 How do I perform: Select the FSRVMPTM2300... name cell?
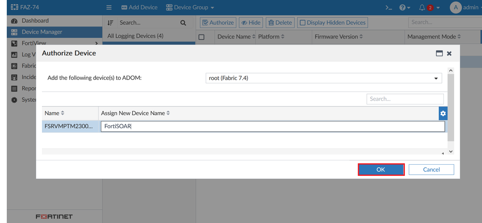pos(70,126)
